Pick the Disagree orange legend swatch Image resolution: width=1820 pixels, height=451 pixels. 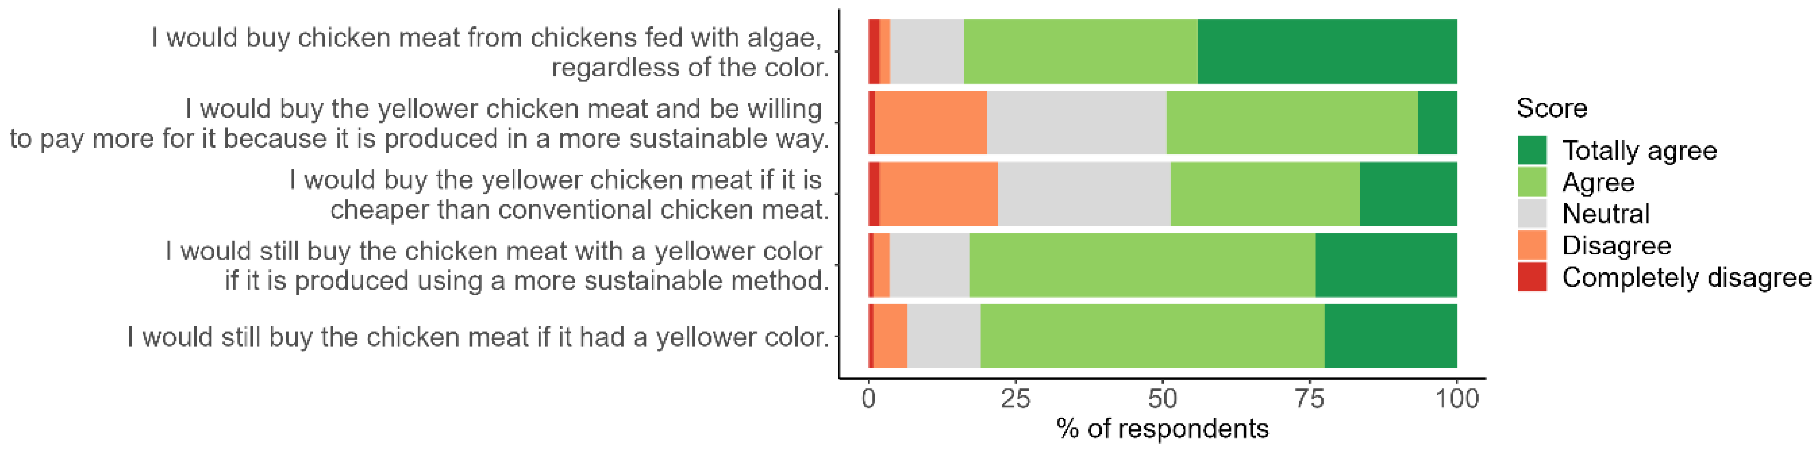pos(1532,245)
